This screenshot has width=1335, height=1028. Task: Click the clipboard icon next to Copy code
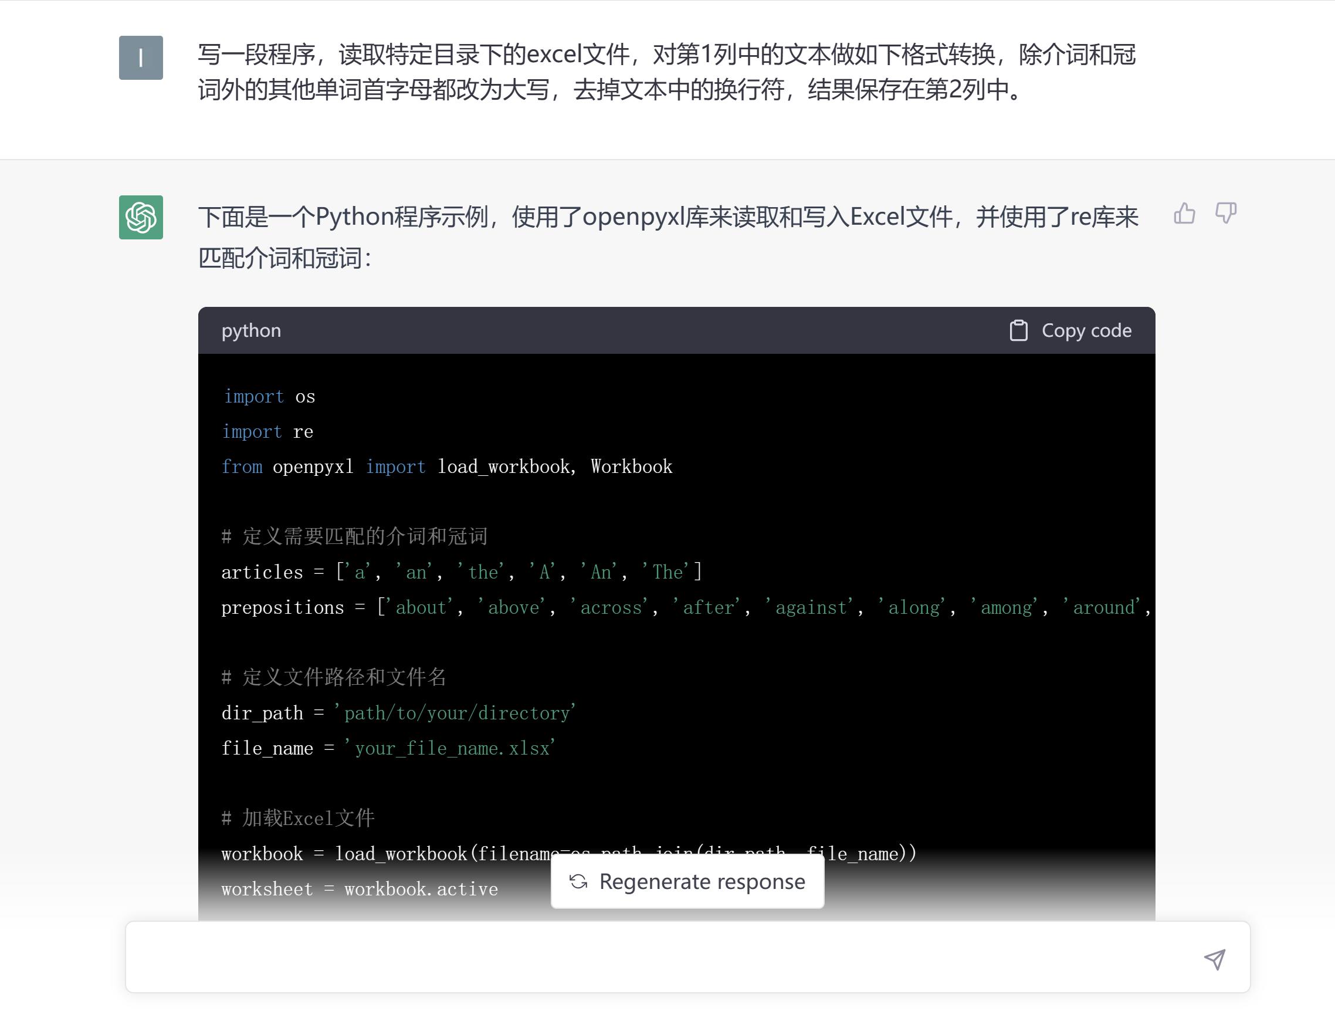coord(1018,330)
